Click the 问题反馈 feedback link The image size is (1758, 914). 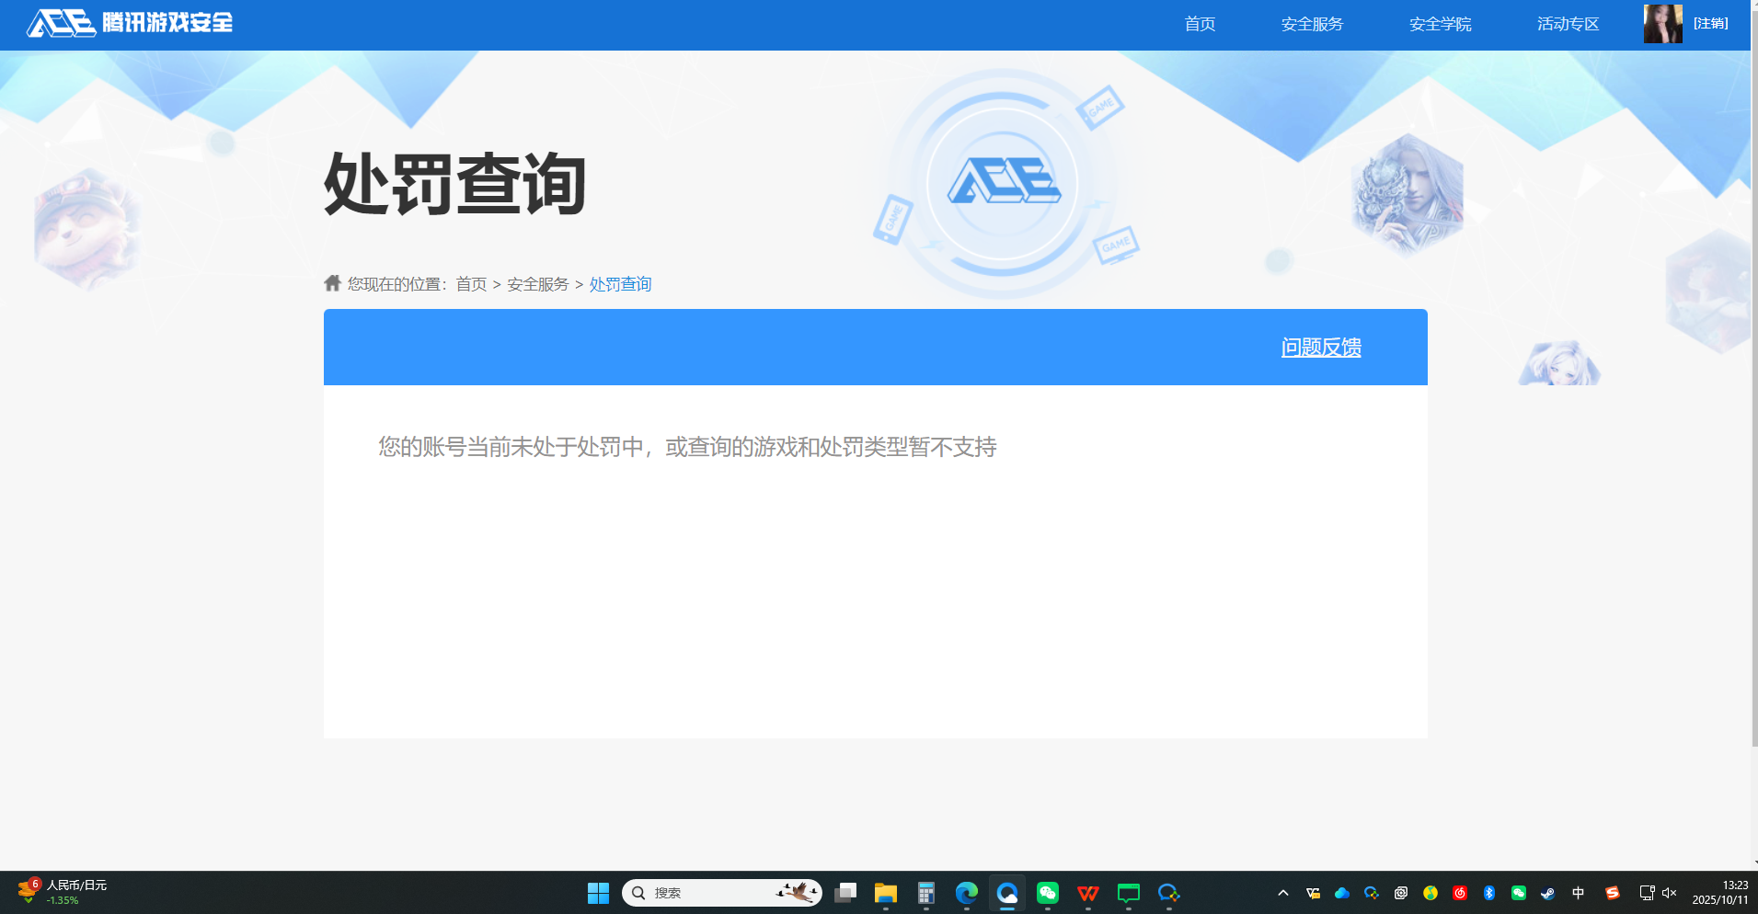1321,348
